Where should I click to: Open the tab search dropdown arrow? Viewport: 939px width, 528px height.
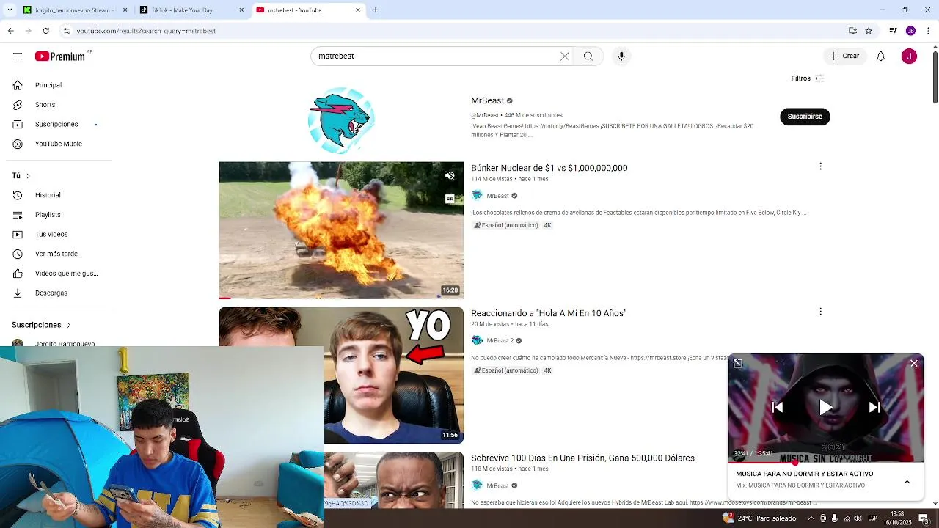click(10, 10)
